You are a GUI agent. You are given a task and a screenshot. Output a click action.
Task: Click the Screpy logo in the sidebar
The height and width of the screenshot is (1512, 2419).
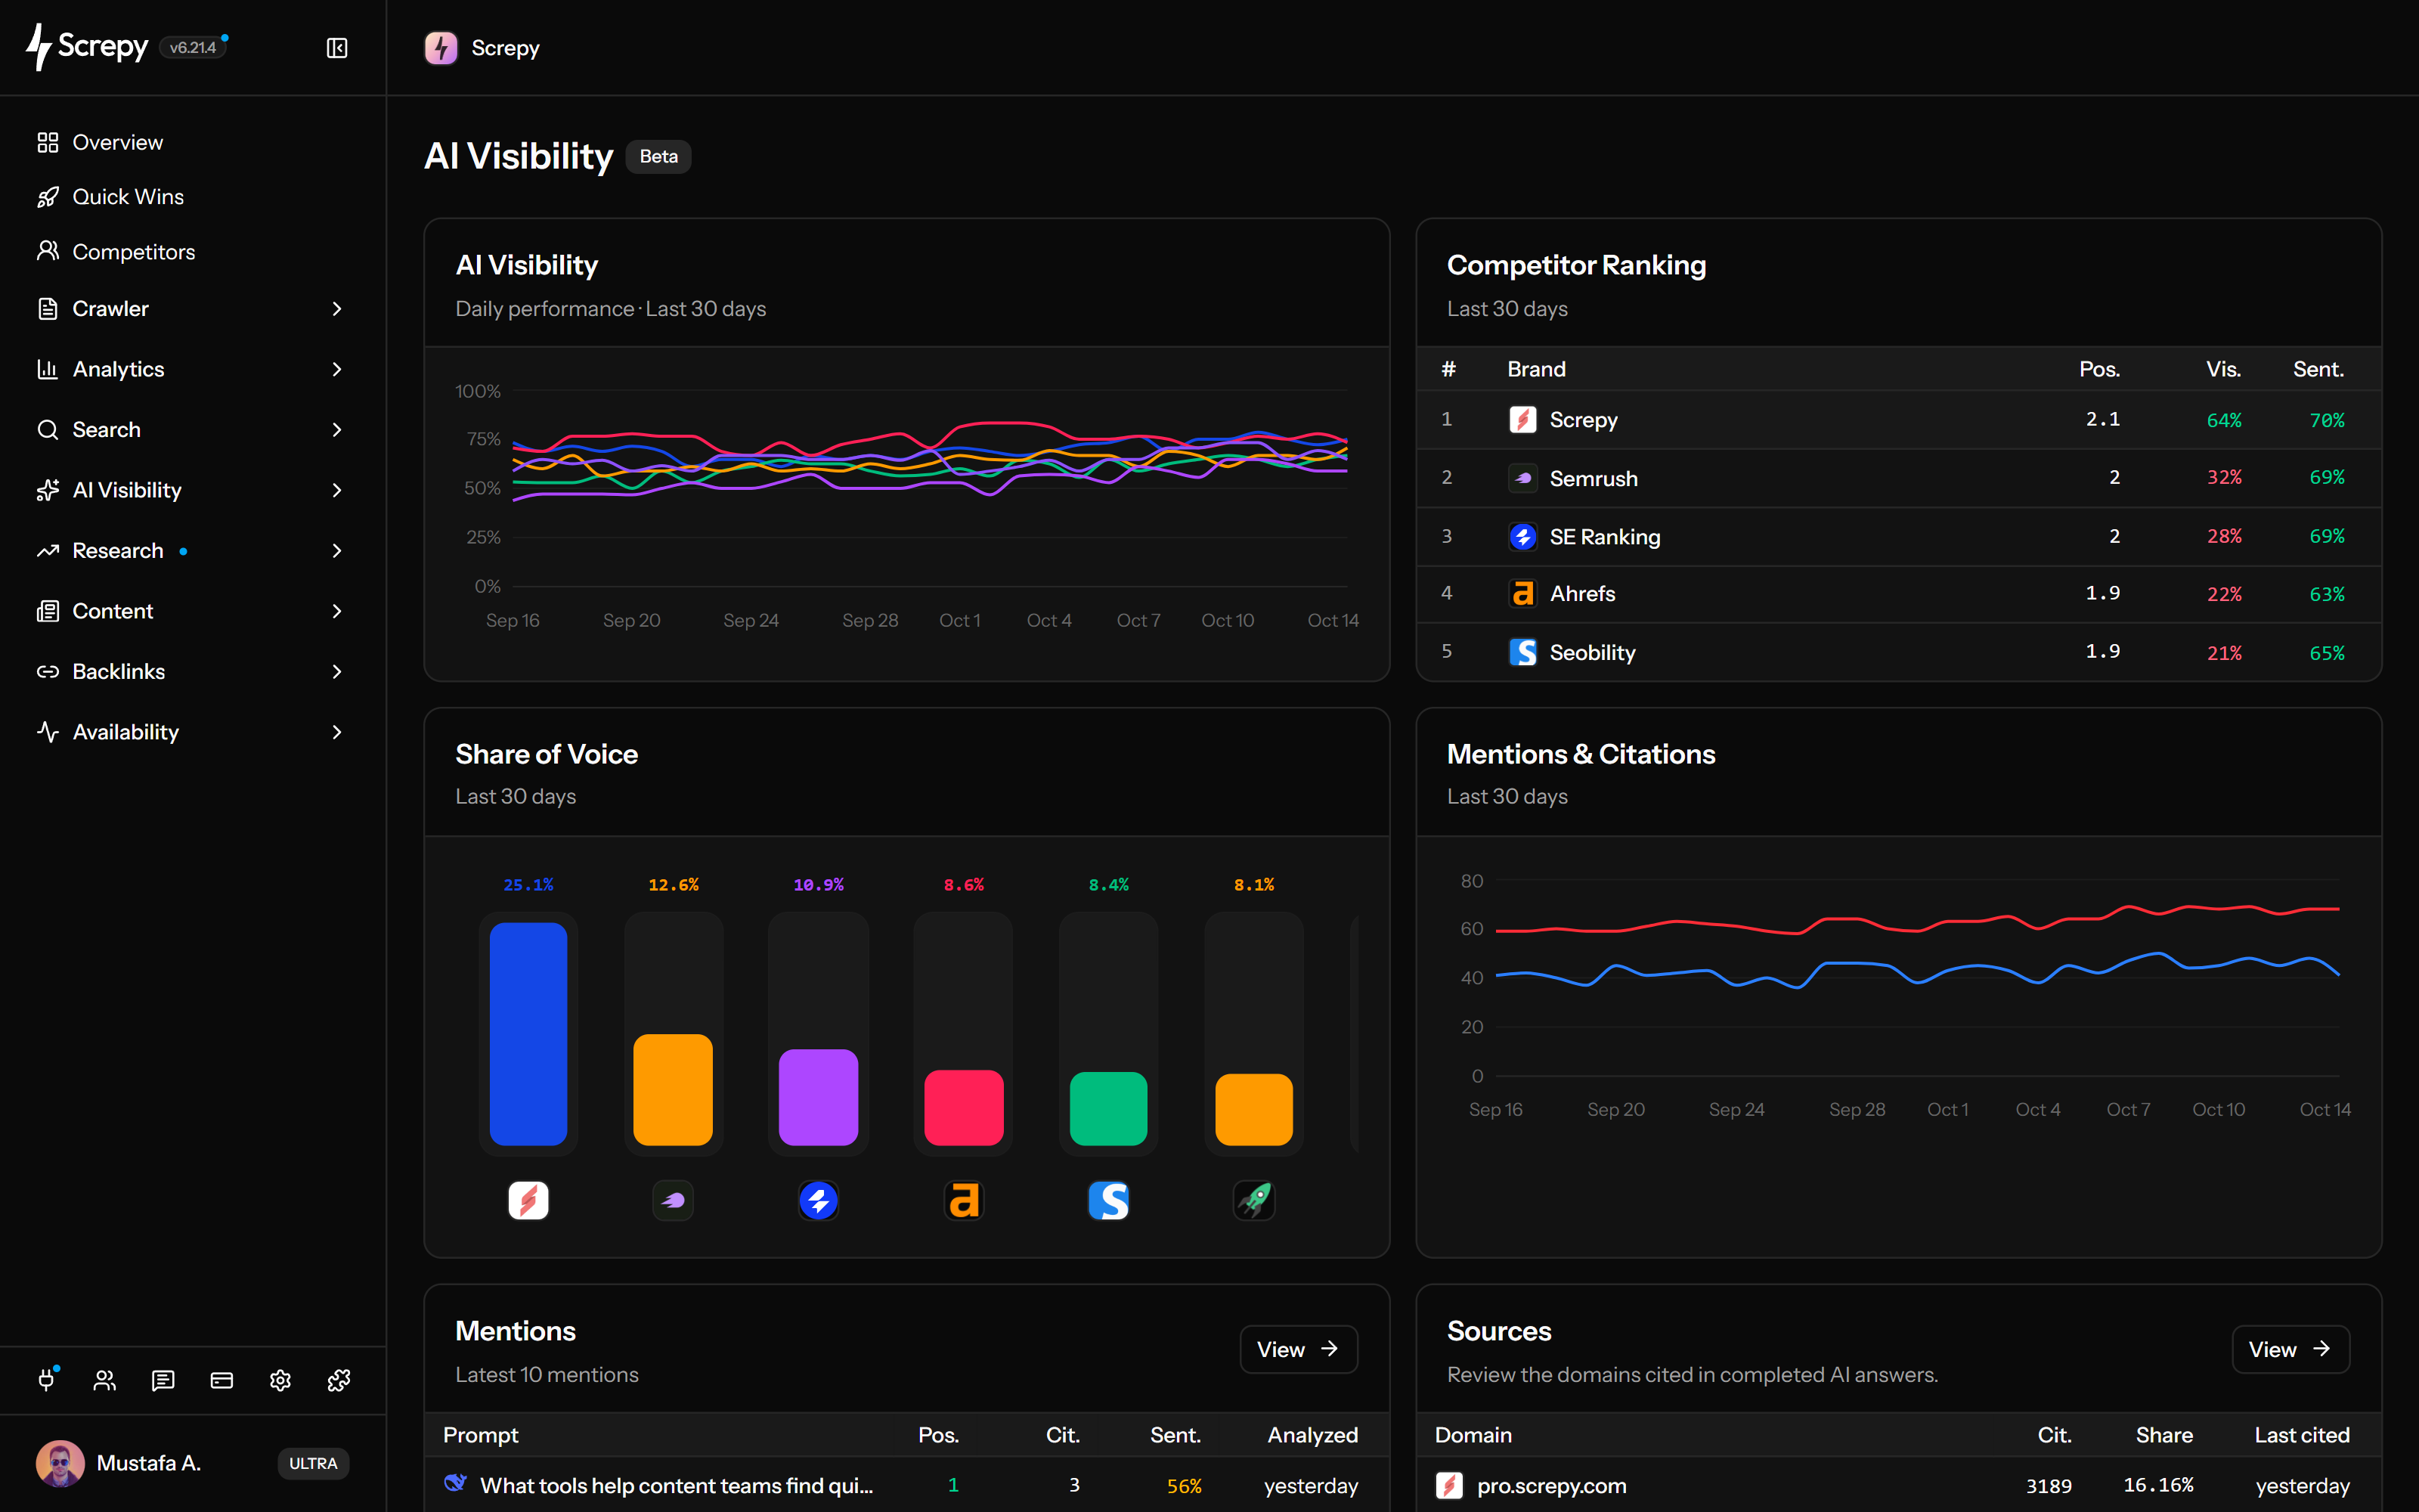pyautogui.click(x=87, y=47)
